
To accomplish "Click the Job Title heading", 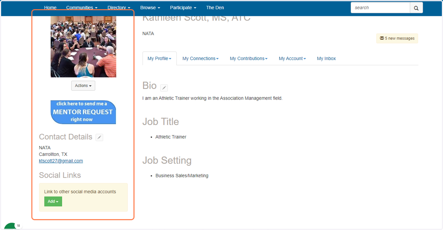I will [161, 122].
